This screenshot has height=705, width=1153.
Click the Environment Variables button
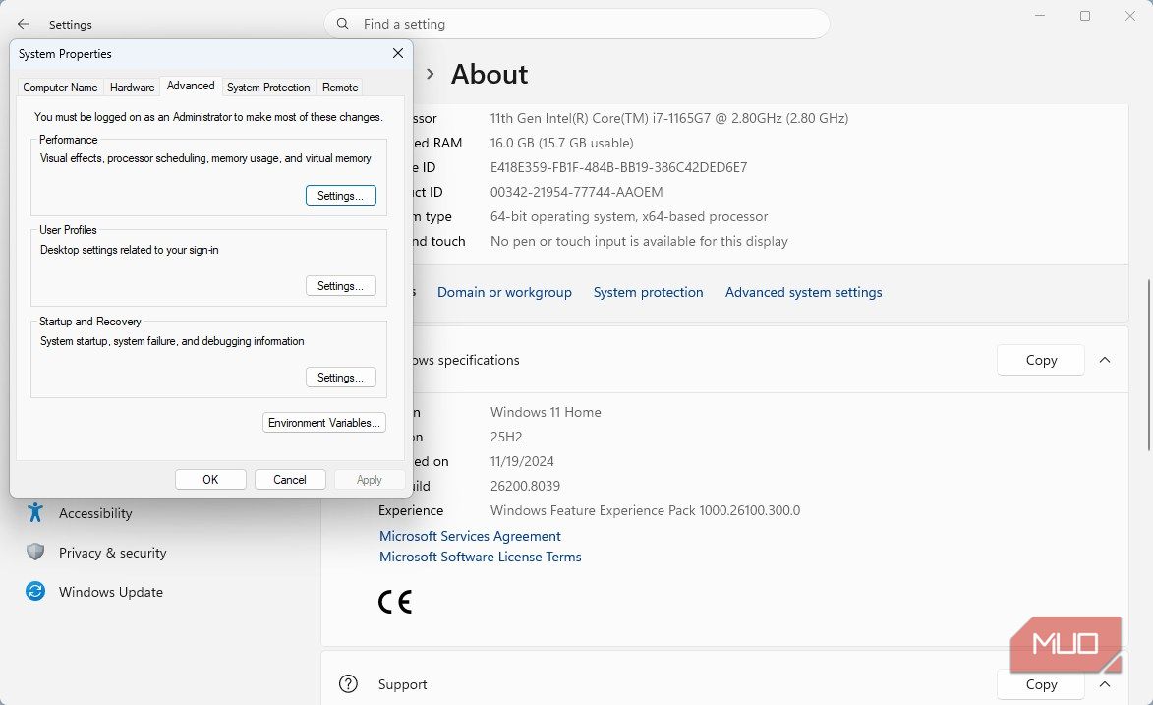coord(324,423)
